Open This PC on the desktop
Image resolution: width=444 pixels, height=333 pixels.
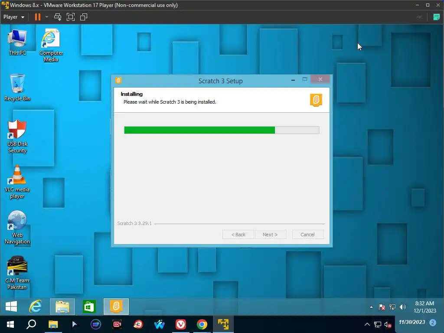(17, 42)
